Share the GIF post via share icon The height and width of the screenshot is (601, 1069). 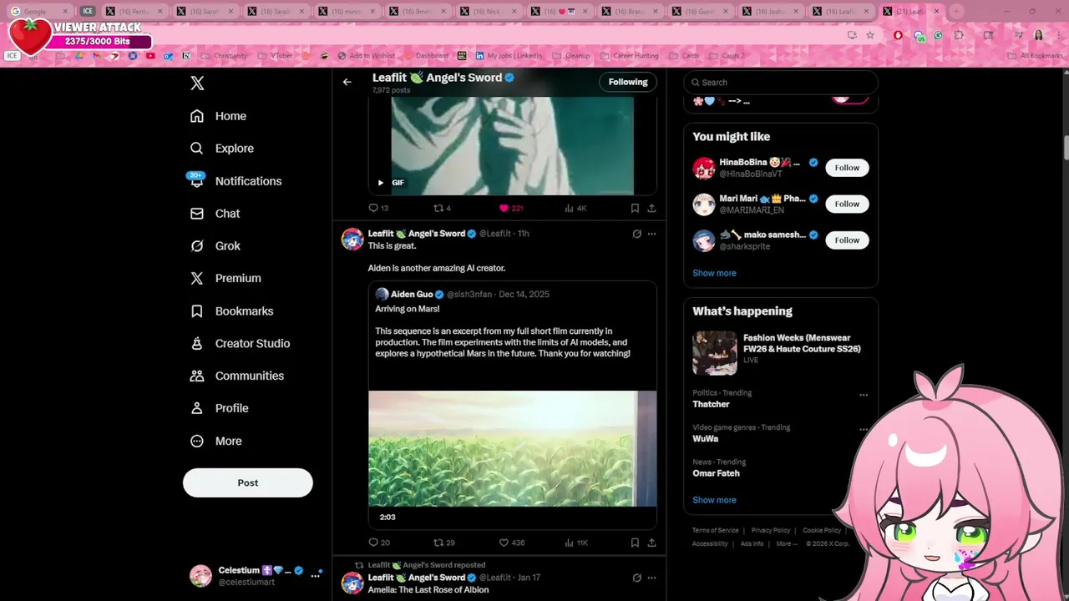tap(651, 208)
